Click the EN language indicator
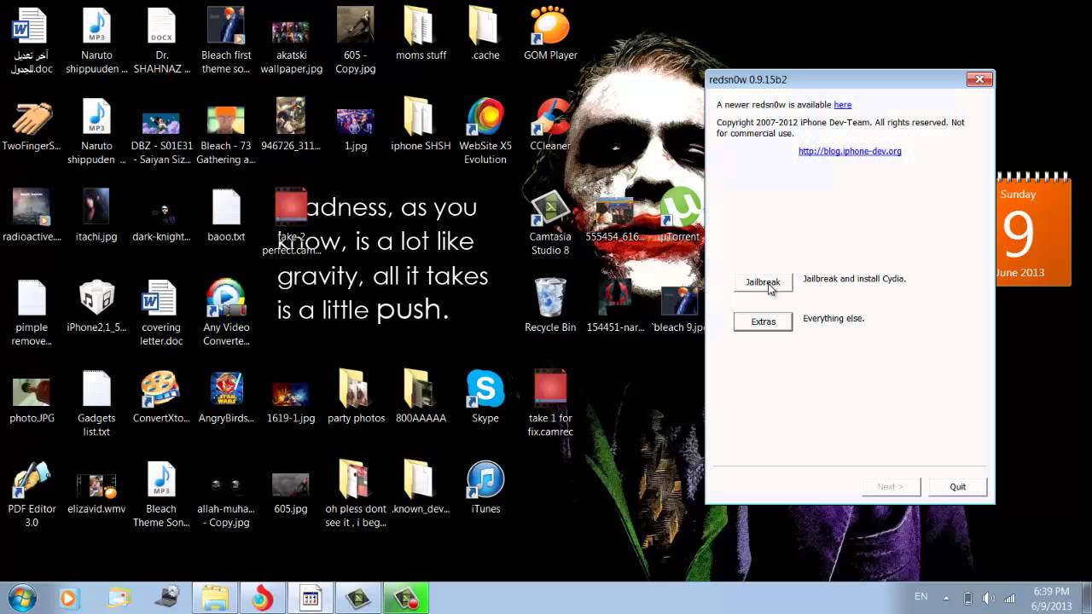 point(921,597)
